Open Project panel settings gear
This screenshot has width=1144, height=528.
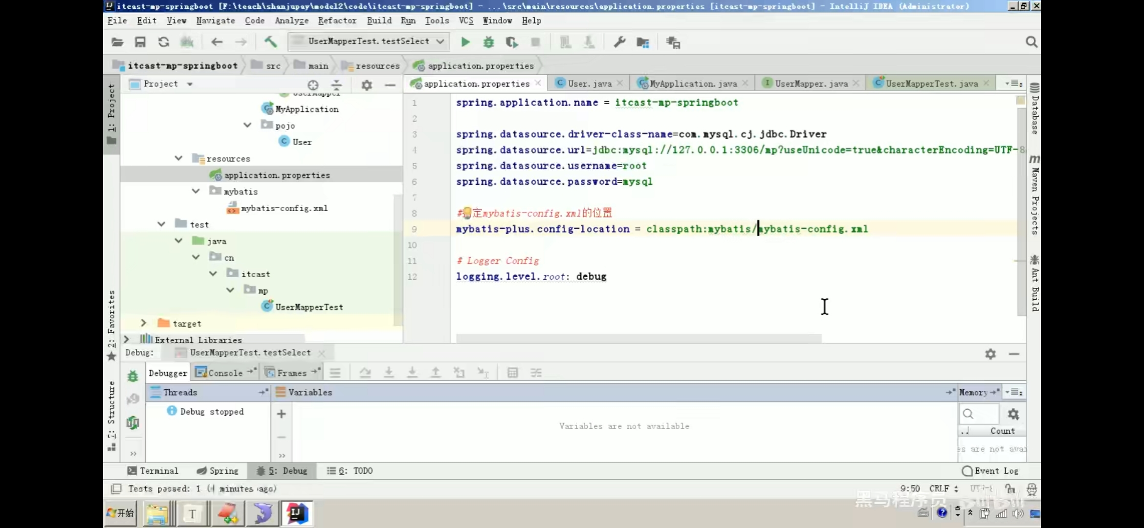coord(367,85)
